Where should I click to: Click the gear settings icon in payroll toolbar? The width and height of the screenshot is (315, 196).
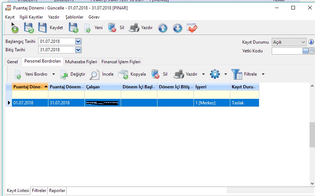(215, 74)
